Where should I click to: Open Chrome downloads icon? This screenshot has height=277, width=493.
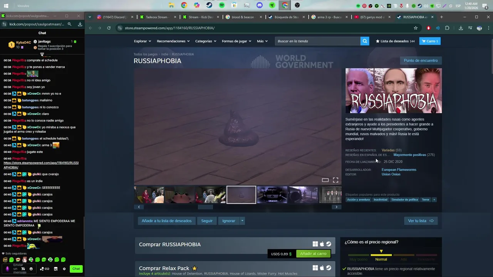point(461,28)
